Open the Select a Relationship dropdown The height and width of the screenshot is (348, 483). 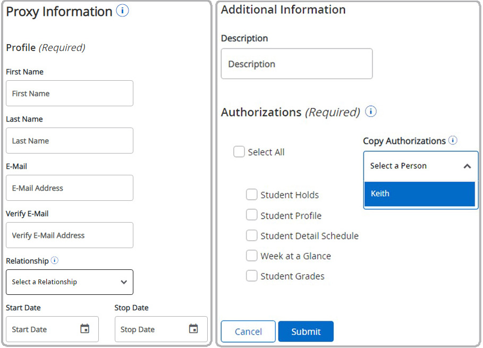[x=70, y=282]
